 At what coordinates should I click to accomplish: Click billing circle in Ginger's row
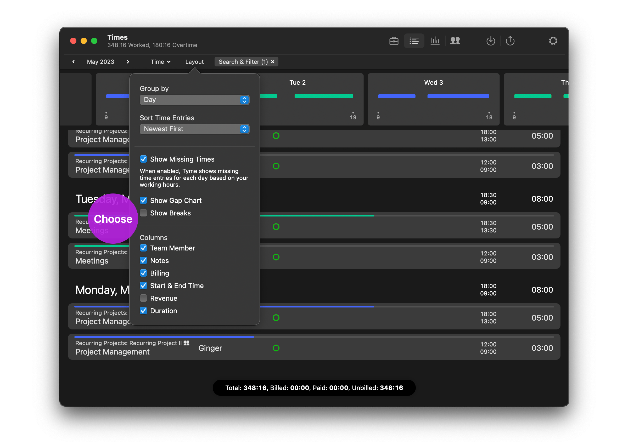tap(276, 348)
